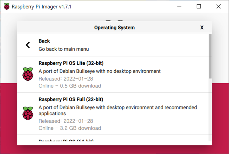Screen dimensions: 229x154
Task: Minimize the Raspberry Pi Imager window
Action: tap(179, 6)
